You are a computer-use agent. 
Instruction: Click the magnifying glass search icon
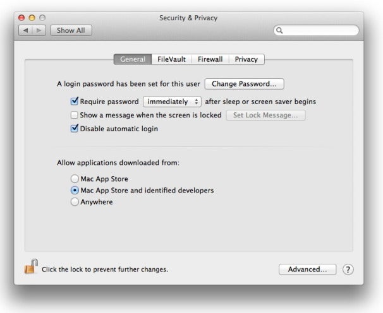(x=279, y=30)
